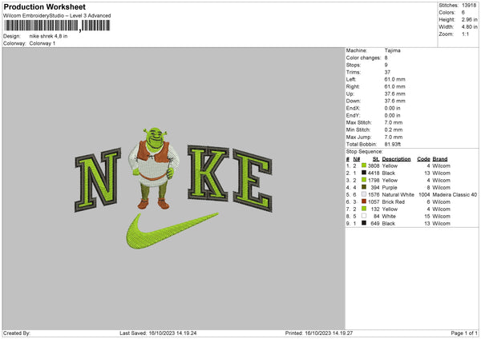Click the 'Madeira Classic 40' brand cell
Viewport: 481px width, 339px height.
455,194
